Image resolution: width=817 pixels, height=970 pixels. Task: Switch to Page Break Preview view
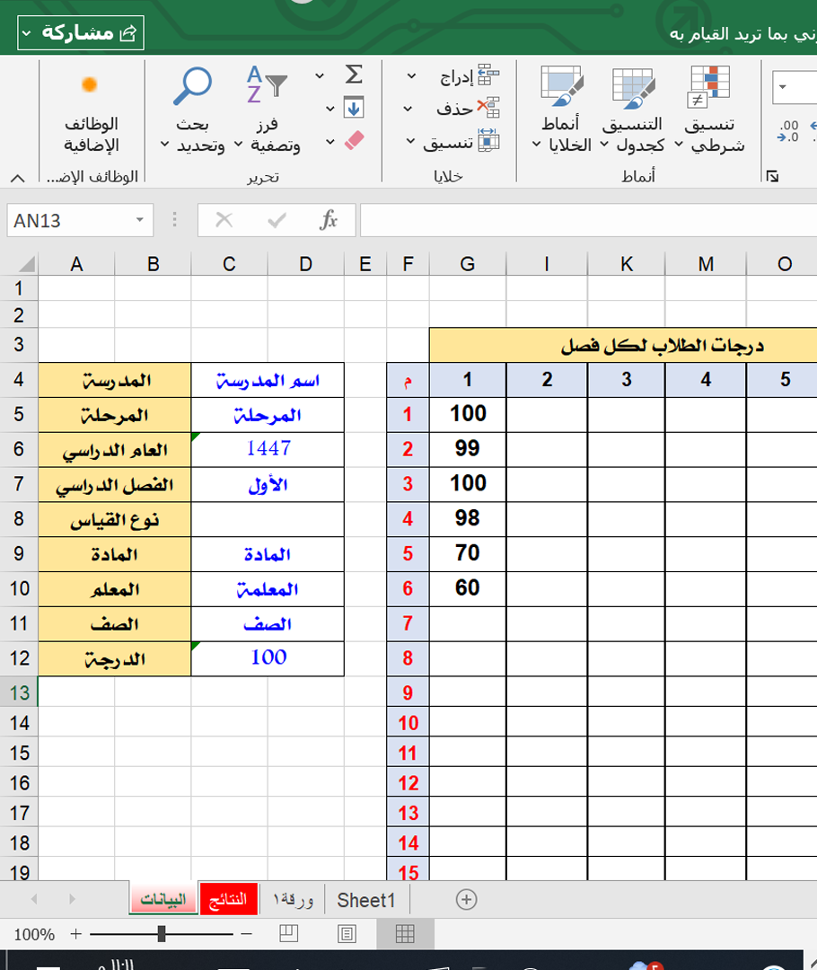288,934
